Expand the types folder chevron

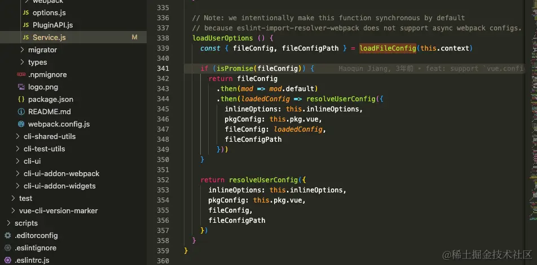point(22,62)
